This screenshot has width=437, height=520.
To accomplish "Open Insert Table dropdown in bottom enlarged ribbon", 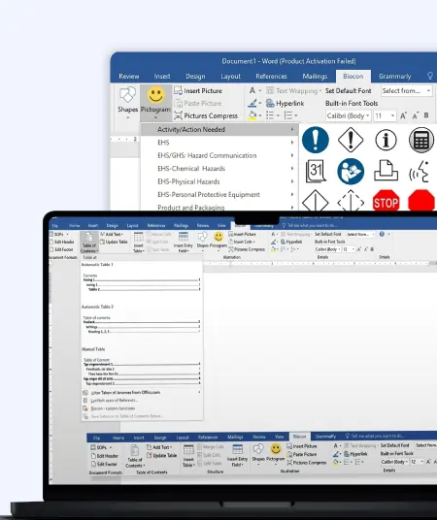I will pyautogui.click(x=188, y=456).
